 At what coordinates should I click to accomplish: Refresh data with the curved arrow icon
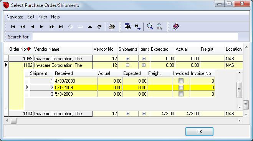pyautogui.click(x=99, y=27)
